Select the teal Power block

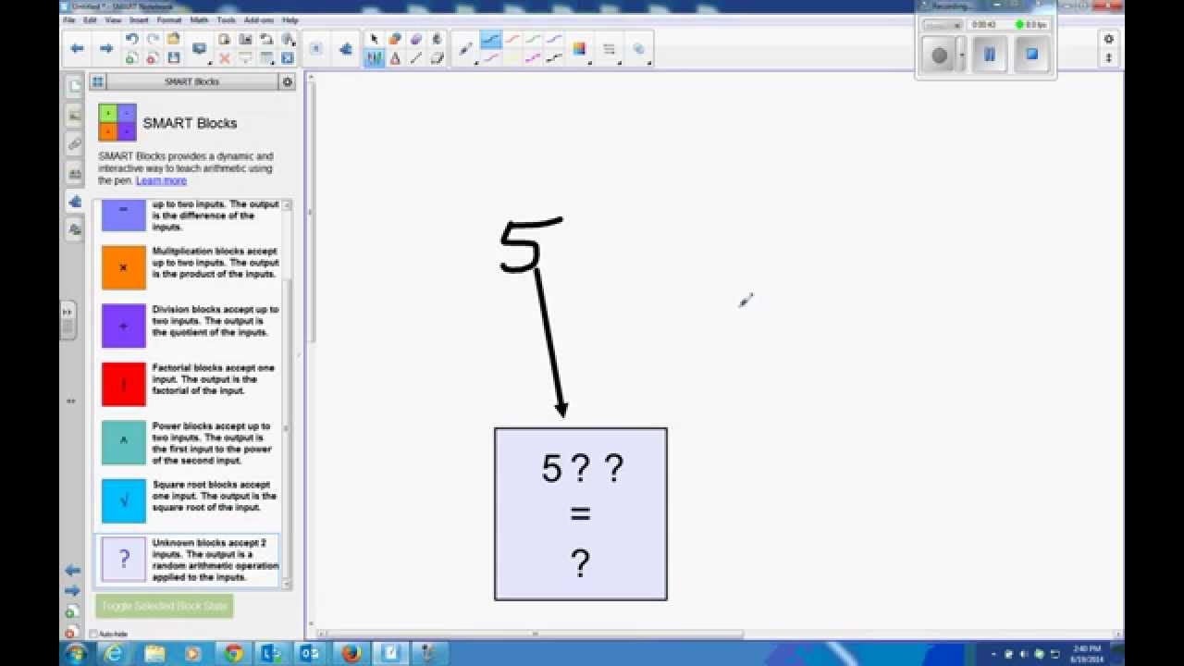pyautogui.click(x=124, y=442)
